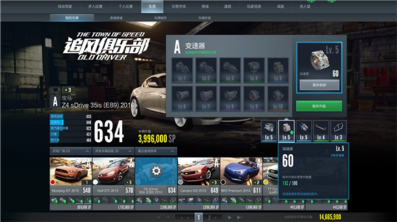Viewport: 397px width, 222px height.
Task: Pick the Lv. 10 transmission part
Action: click(x=277, y=97)
